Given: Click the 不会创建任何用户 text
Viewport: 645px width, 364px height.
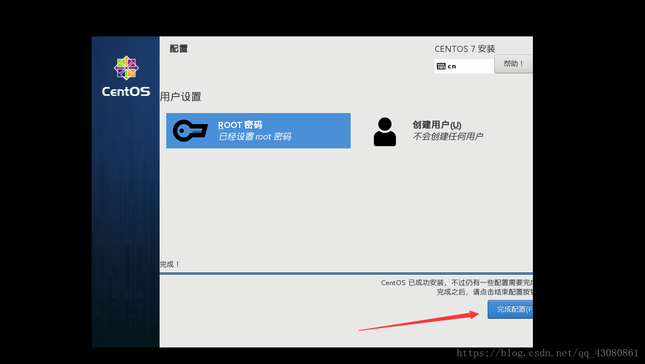Looking at the screenshot, I should point(447,136).
